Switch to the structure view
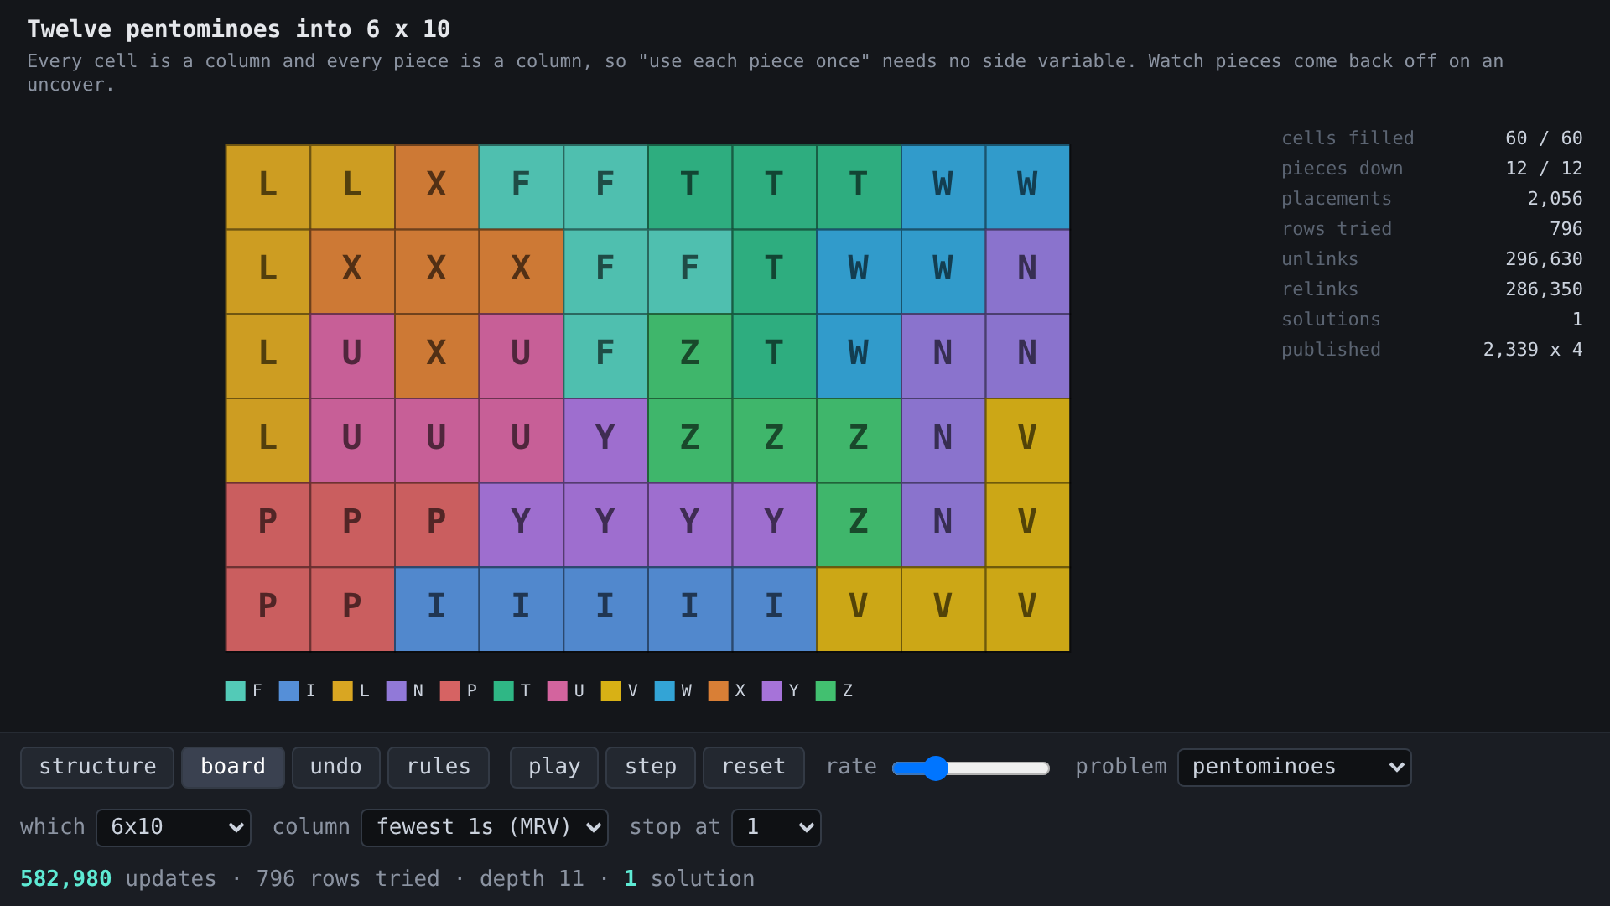1610x906 pixels. click(97, 767)
